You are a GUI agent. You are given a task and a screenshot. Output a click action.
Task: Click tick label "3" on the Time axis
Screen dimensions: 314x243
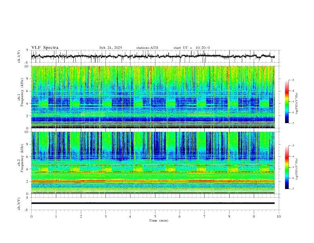(105, 216)
